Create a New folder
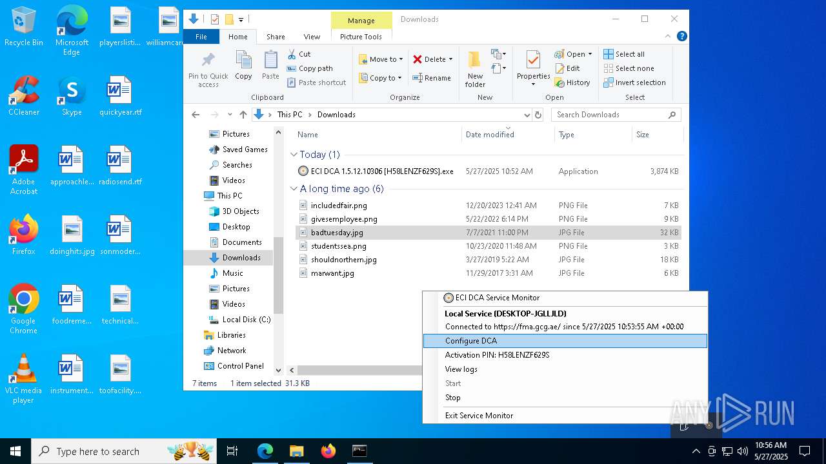Image resolution: width=826 pixels, height=464 pixels. point(475,69)
